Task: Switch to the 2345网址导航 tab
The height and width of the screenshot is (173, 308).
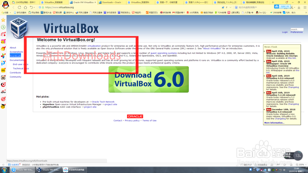Action: coord(25,2)
